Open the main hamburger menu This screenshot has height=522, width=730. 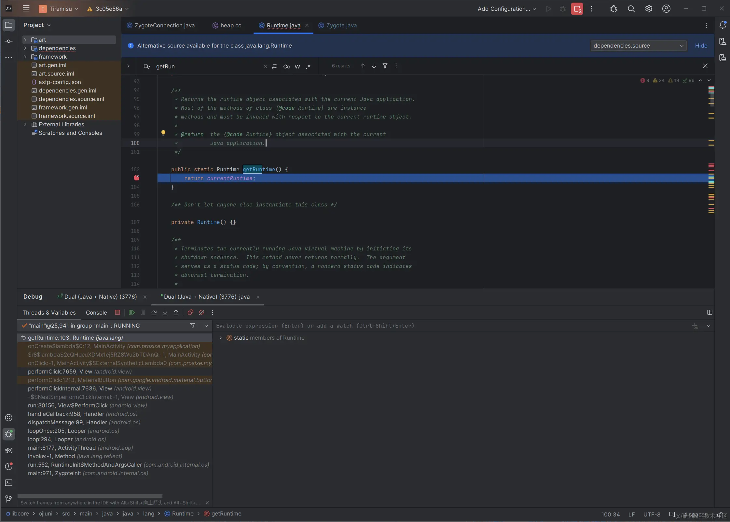point(26,9)
